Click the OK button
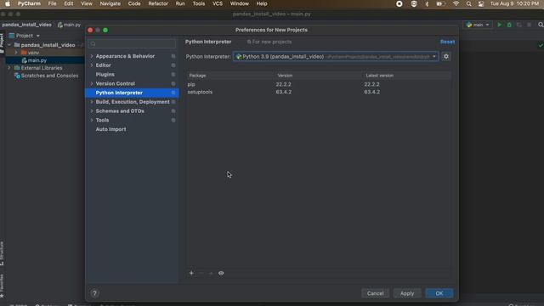 (x=439, y=293)
